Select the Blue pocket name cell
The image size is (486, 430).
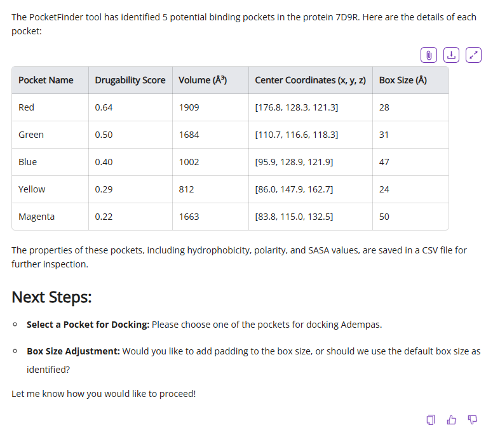[28, 162]
